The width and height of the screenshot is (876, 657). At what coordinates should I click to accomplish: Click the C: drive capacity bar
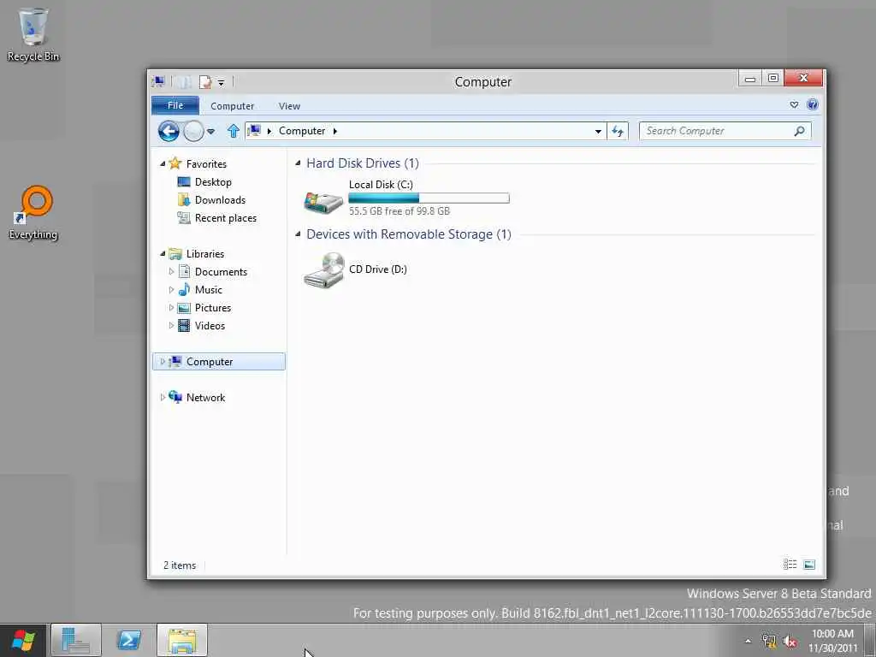(429, 198)
